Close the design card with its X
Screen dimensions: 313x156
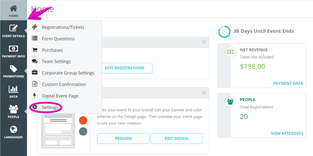click(x=204, y=92)
